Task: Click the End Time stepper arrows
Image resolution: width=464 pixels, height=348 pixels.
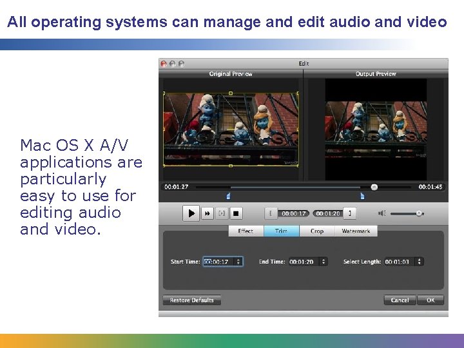Action: coord(324,262)
